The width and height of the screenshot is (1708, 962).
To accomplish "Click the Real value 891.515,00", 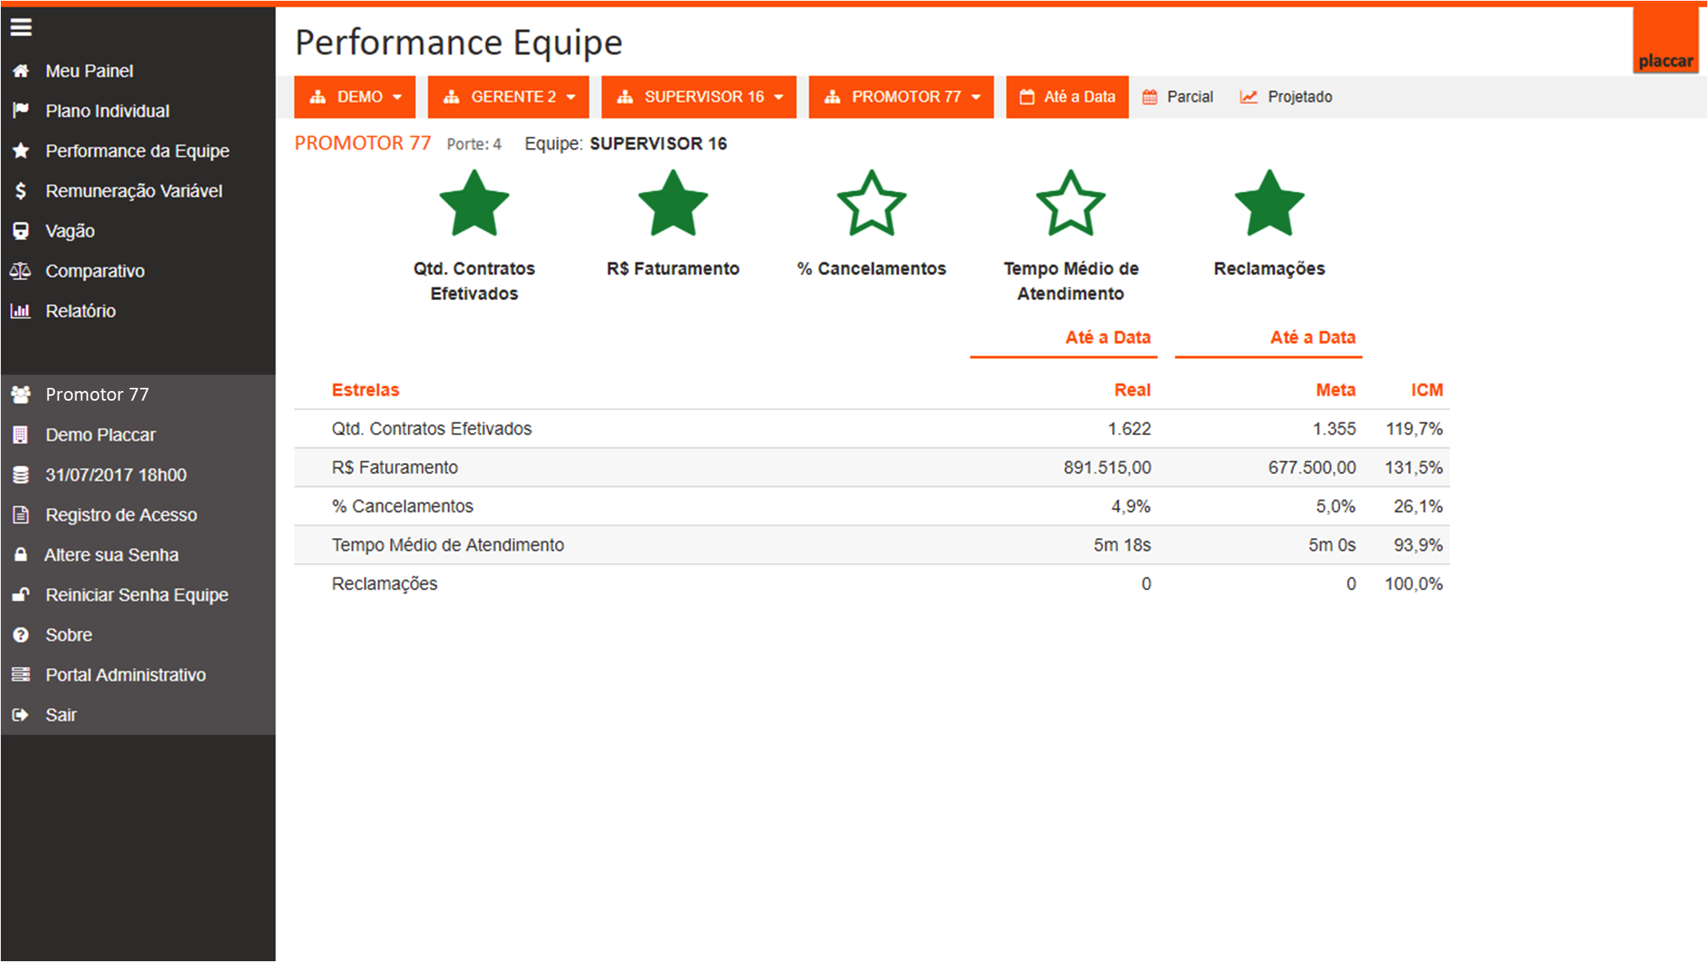I will (x=1107, y=468).
